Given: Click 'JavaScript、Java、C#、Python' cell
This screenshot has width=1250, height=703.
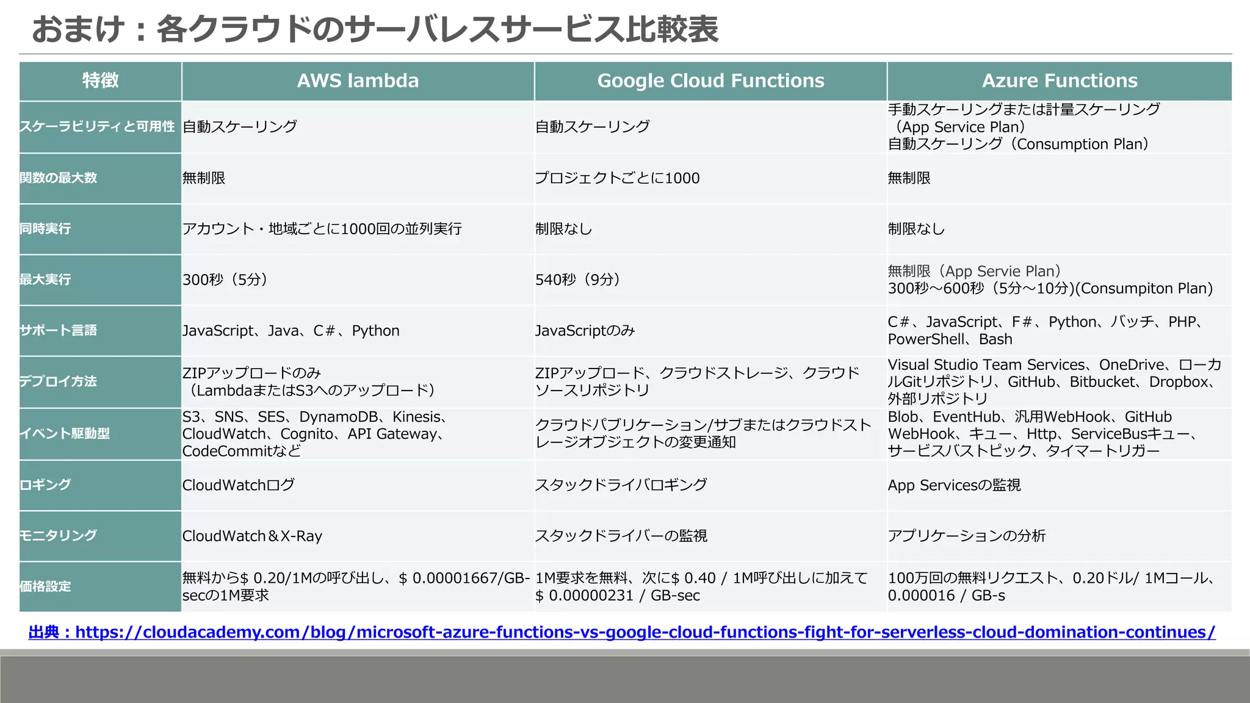Looking at the screenshot, I should click(x=358, y=331).
